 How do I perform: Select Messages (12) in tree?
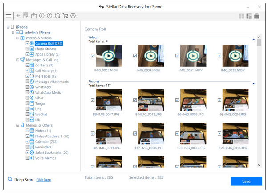coord(46,76)
